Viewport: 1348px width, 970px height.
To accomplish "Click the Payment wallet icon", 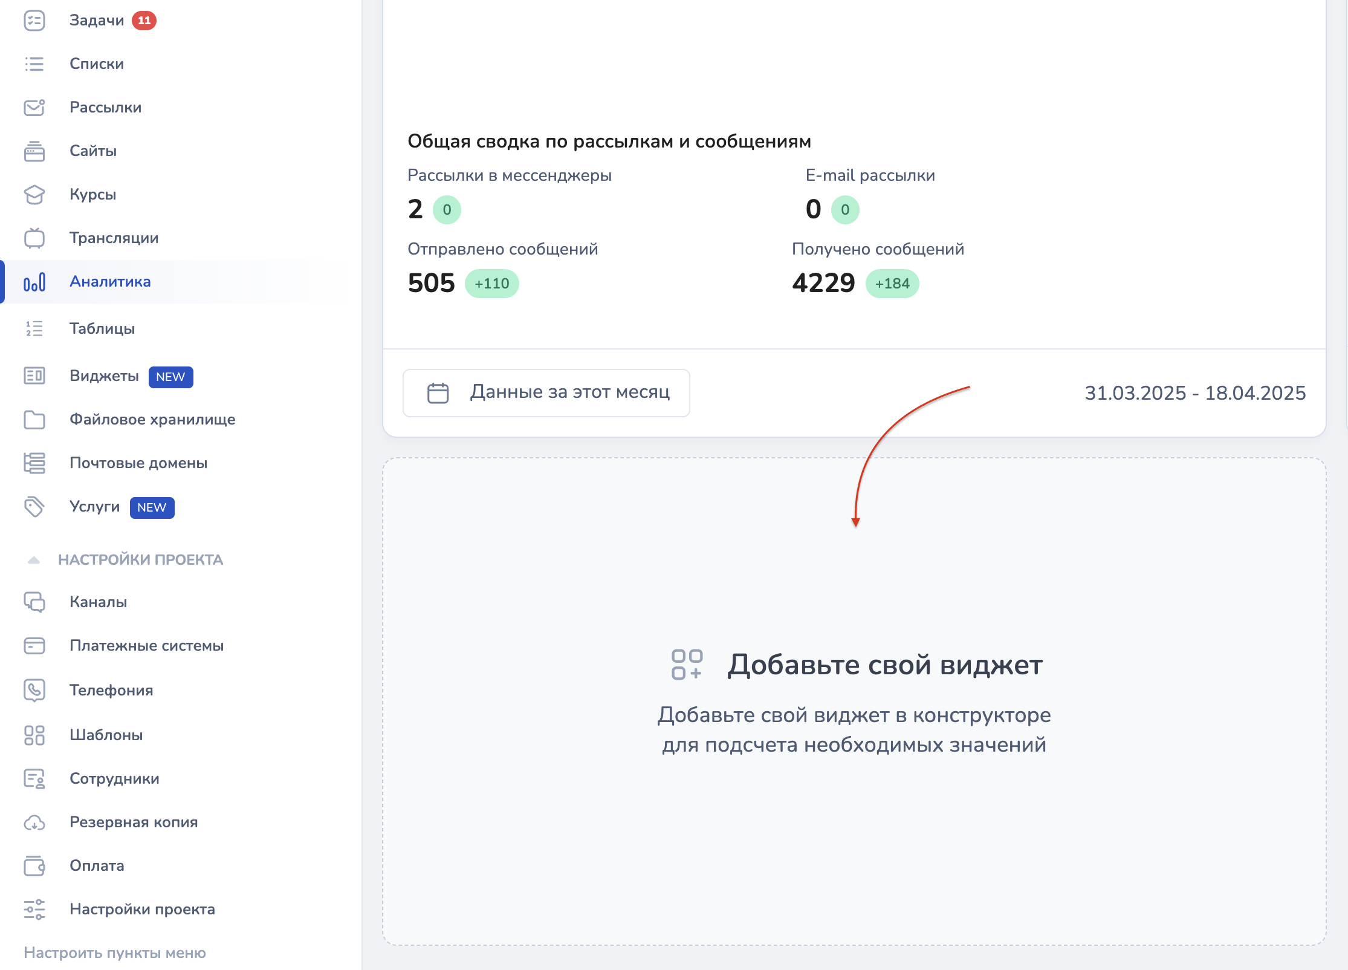I will (x=34, y=866).
